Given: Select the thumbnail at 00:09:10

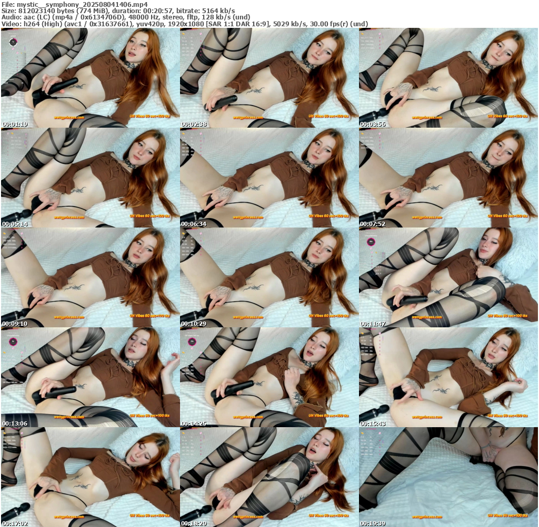Looking at the screenshot, I should pos(90,277).
